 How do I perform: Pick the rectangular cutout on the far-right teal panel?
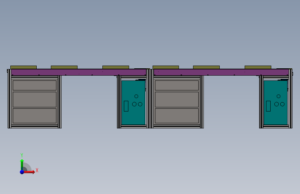point(268,106)
